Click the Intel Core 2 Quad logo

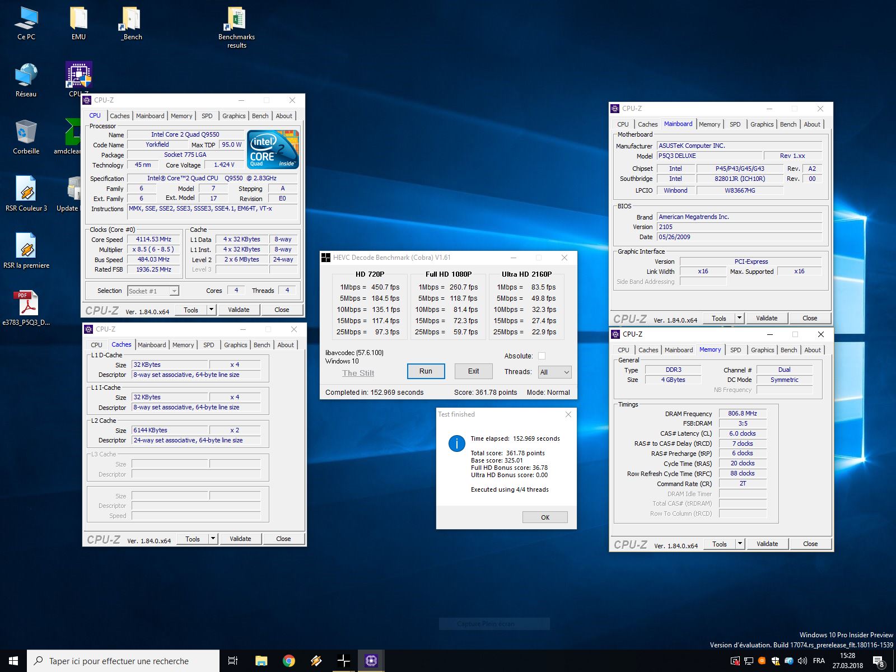coord(273,150)
